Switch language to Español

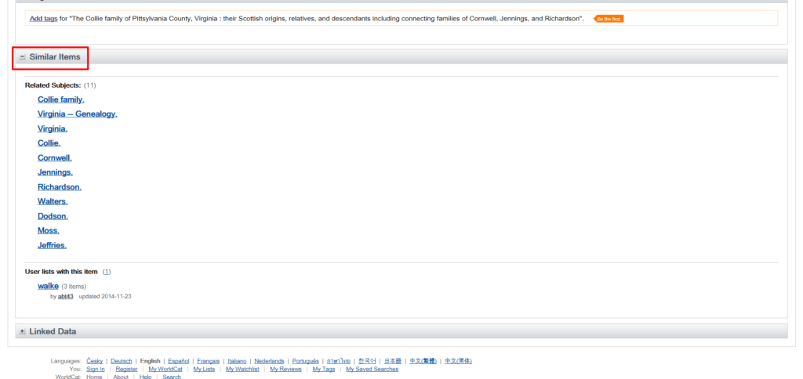coord(179,361)
